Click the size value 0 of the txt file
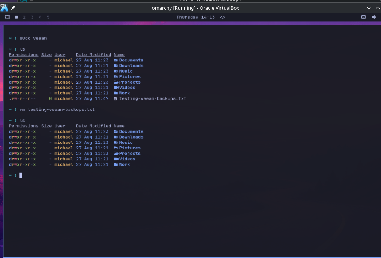Image resolution: width=381 pixels, height=258 pixels. pyautogui.click(x=51, y=98)
